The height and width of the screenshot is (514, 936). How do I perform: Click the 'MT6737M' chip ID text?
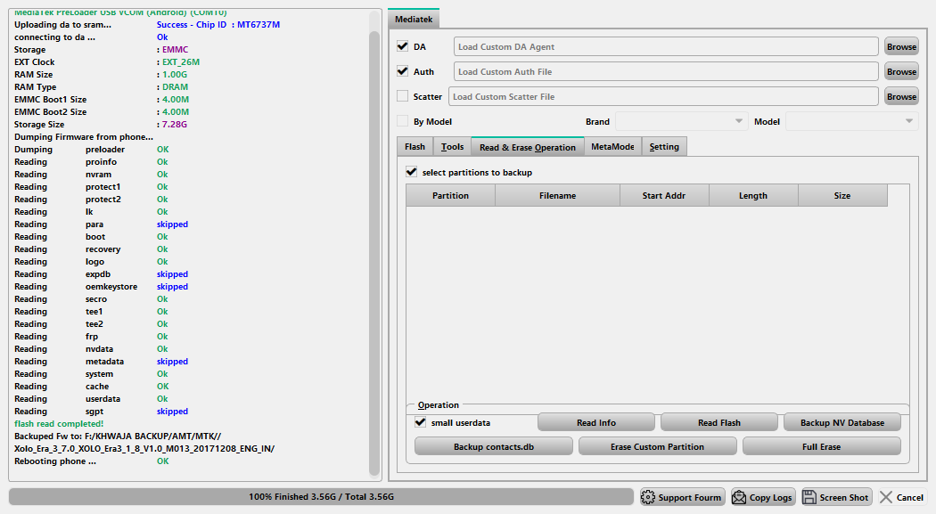click(x=259, y=24)
